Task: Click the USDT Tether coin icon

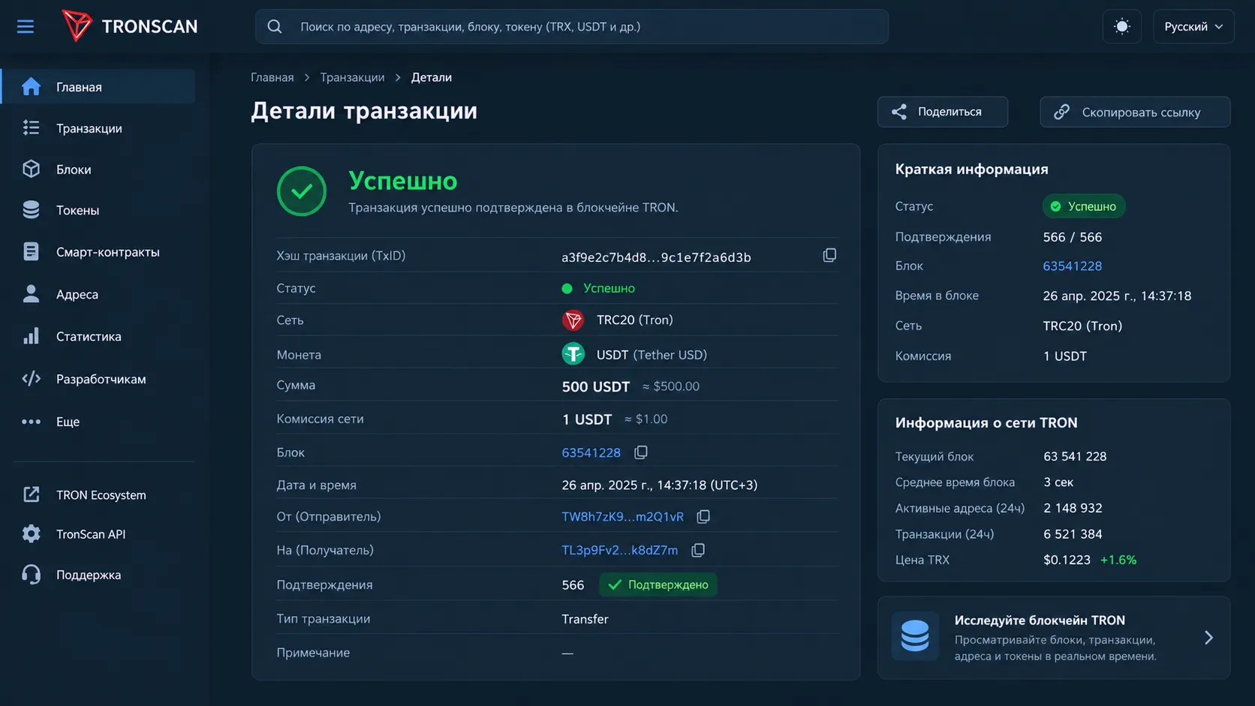Action: [573, 353]
